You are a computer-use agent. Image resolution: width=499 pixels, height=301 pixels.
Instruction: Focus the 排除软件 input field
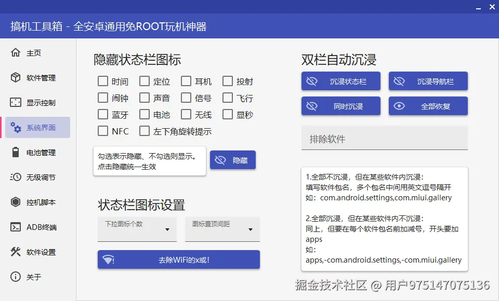(385, 138)
